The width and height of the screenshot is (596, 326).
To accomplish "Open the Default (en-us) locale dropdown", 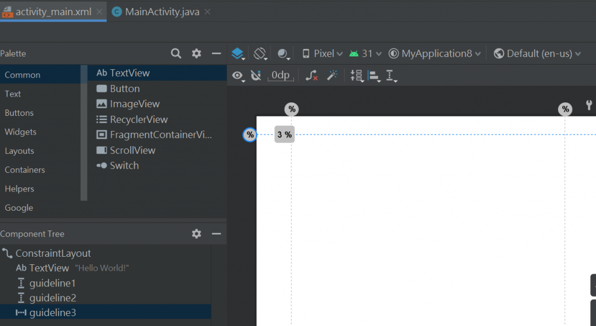I will pyautogui.click(x=537, y=54).
